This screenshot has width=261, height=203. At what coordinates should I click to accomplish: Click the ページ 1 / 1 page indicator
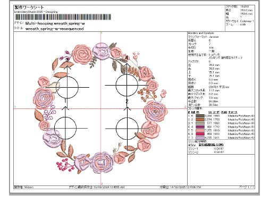(x=247, y=187)
